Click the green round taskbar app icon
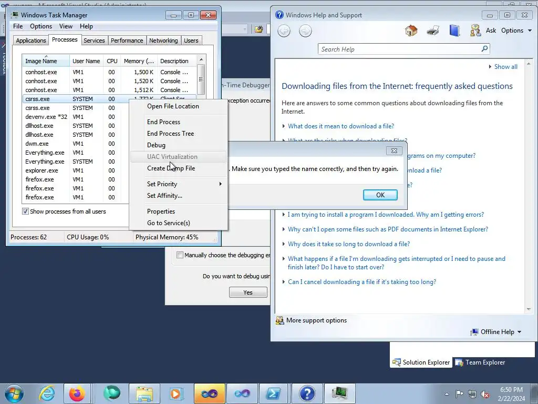This screenshot has width=538, height=404. (x=112, y=393)
